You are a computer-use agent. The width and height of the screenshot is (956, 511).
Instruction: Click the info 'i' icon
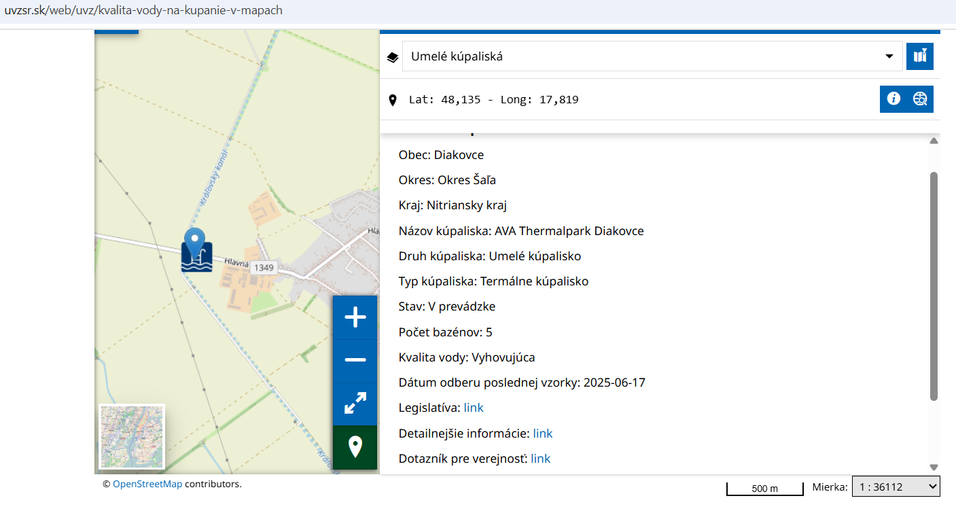click(x=893, y=99)
